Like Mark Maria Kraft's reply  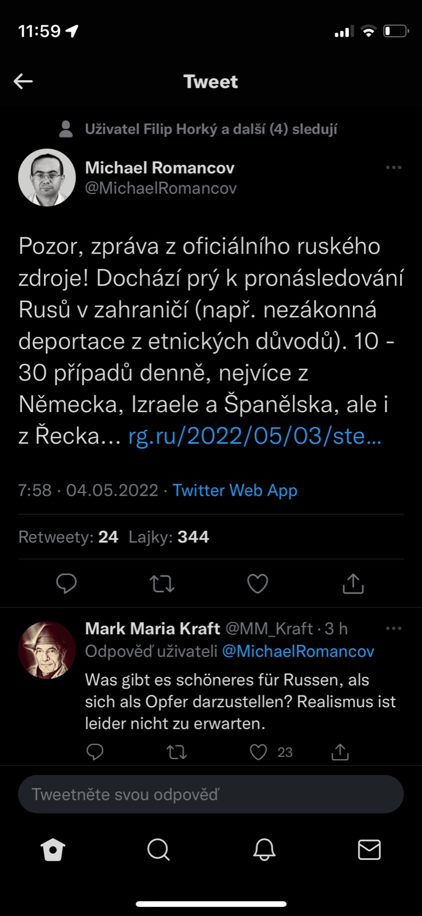pos(258,752)
